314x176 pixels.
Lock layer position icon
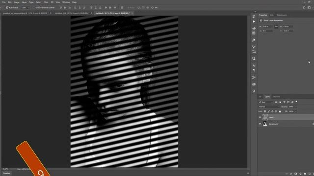coord(272,111)
